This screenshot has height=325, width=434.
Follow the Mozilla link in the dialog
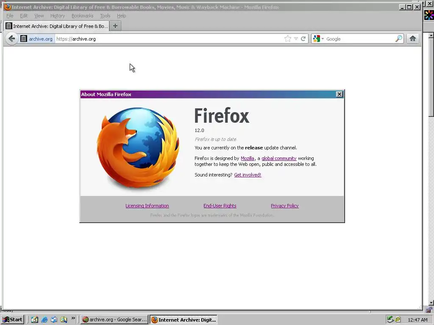[248, 158]
